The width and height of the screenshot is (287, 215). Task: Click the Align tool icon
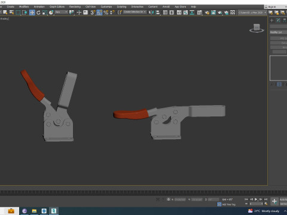[158, 13]
